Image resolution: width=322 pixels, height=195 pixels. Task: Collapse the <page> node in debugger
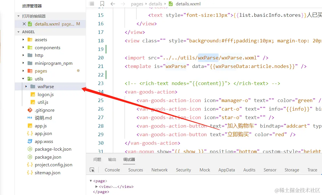tap(91, 181)
